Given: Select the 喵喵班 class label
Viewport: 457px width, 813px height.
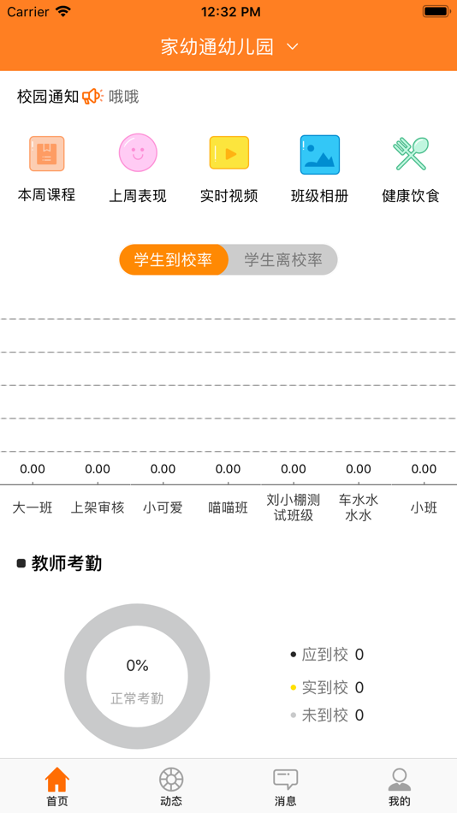Looking at the screenshot, I should pos(228,507).
